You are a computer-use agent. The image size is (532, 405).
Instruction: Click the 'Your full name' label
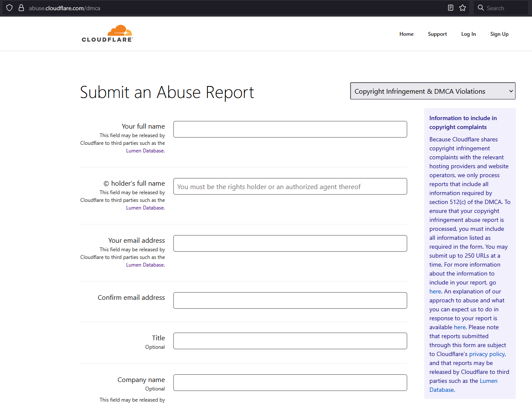point(143,126)
